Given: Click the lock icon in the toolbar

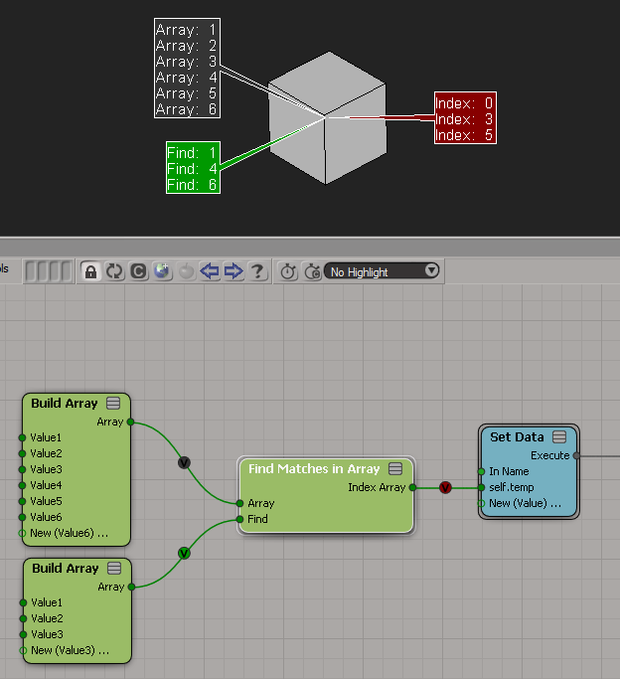Looking at the screenshot, I should point(91,271).
